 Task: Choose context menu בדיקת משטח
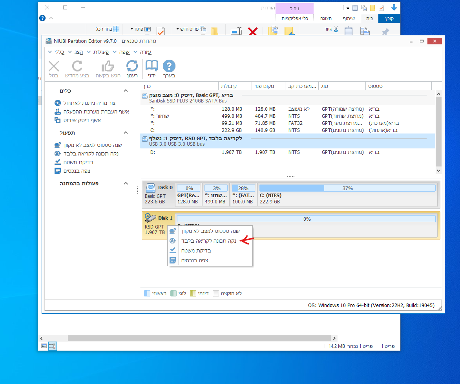click(210, 251)
